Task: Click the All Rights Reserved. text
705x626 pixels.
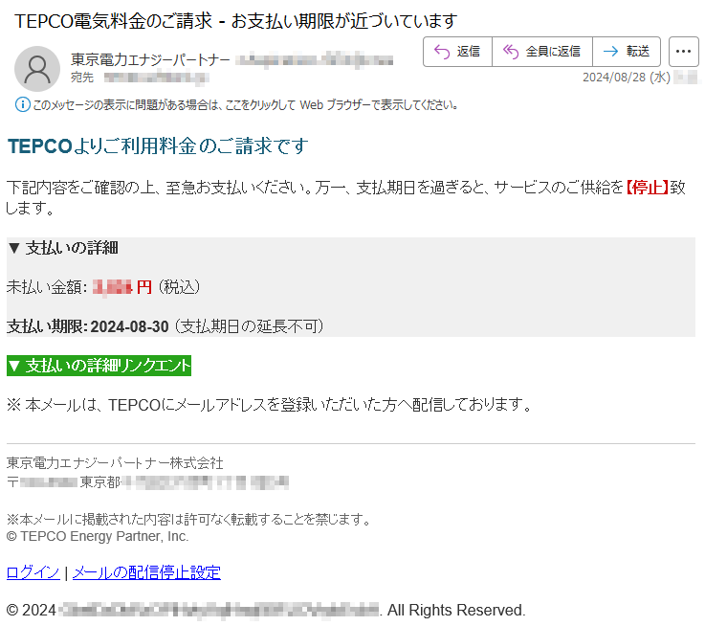Action: (456, 611)
